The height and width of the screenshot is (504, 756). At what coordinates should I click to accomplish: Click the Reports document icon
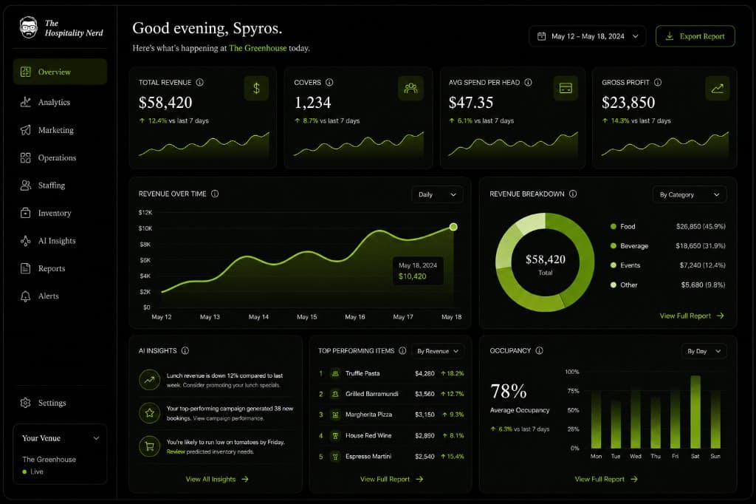[26, 268]
